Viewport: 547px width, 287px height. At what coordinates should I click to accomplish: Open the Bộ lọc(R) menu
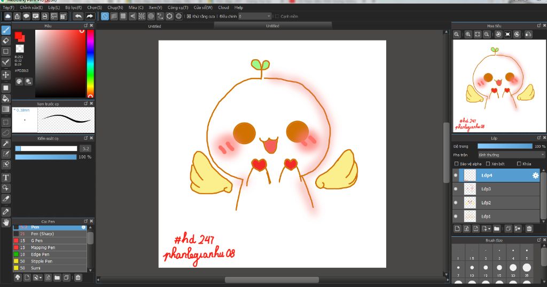click(74, 7)
